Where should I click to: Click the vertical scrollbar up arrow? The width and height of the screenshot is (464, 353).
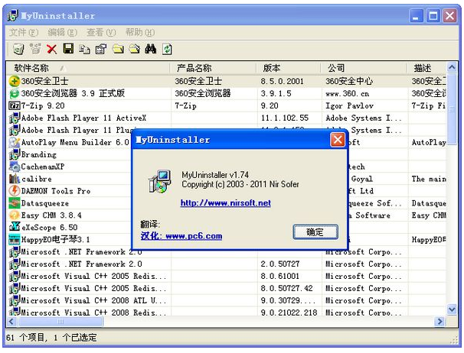point(452,68)
